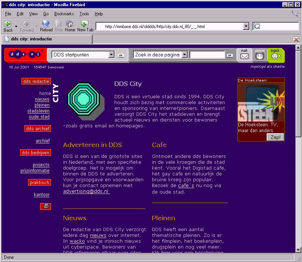Select the dds city: introductie tab
The image size is (302, 262).
[x=47, y=39]
